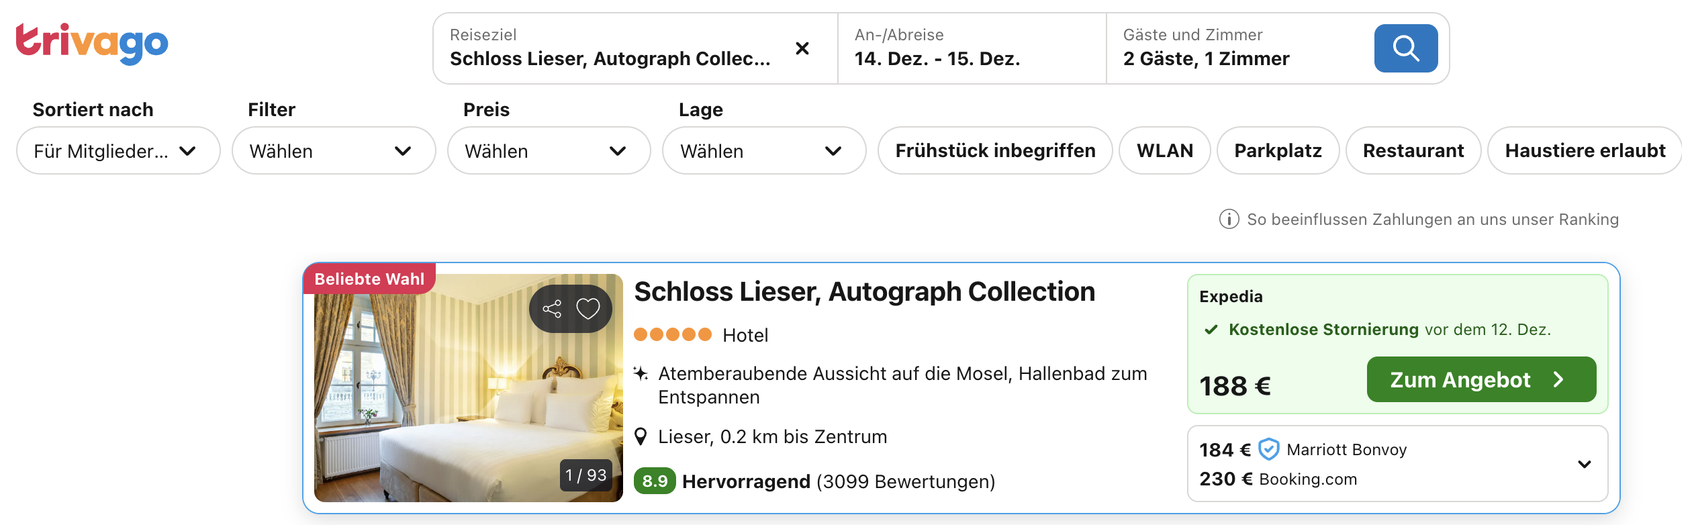The height and width of the screenshot is (525, 1692).
Task: Enable the Restaurant filter chip
Action: [x=1413, y=150]
